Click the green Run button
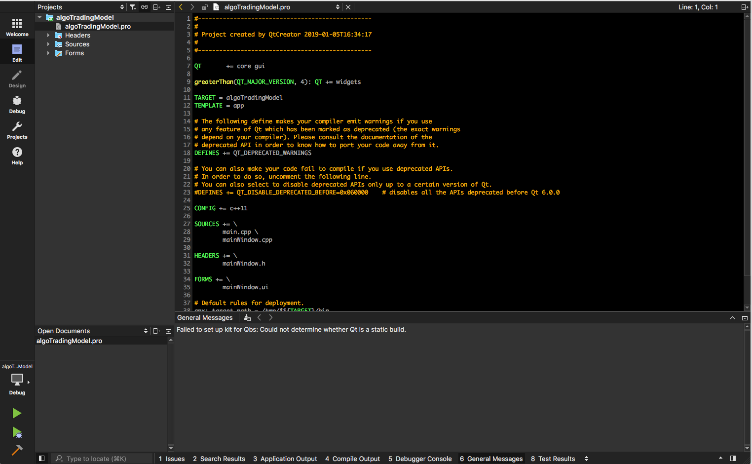 click(17, 413)
